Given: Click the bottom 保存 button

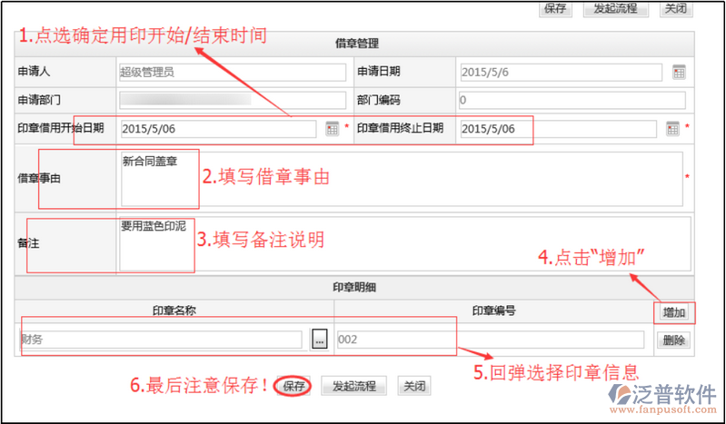Looking at the screenshot, I should point(293,386).
